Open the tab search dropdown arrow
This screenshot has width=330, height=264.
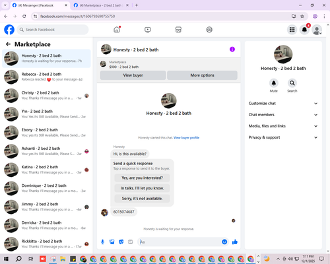point(5,5)
